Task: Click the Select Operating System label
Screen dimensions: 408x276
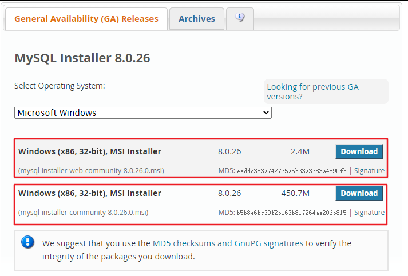Action: [x=60, y=86]
